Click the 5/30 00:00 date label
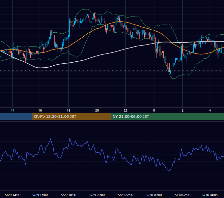 coord(154,195)
